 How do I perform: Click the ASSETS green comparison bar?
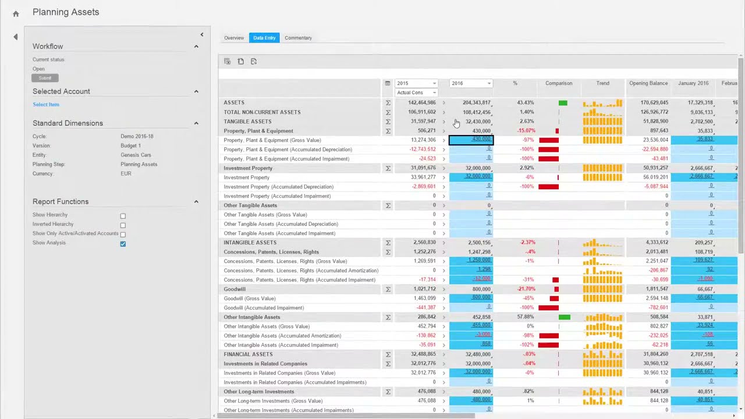(563, 103)
